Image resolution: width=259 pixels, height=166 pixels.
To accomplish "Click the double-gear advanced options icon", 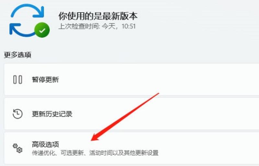I will [18, 148].
